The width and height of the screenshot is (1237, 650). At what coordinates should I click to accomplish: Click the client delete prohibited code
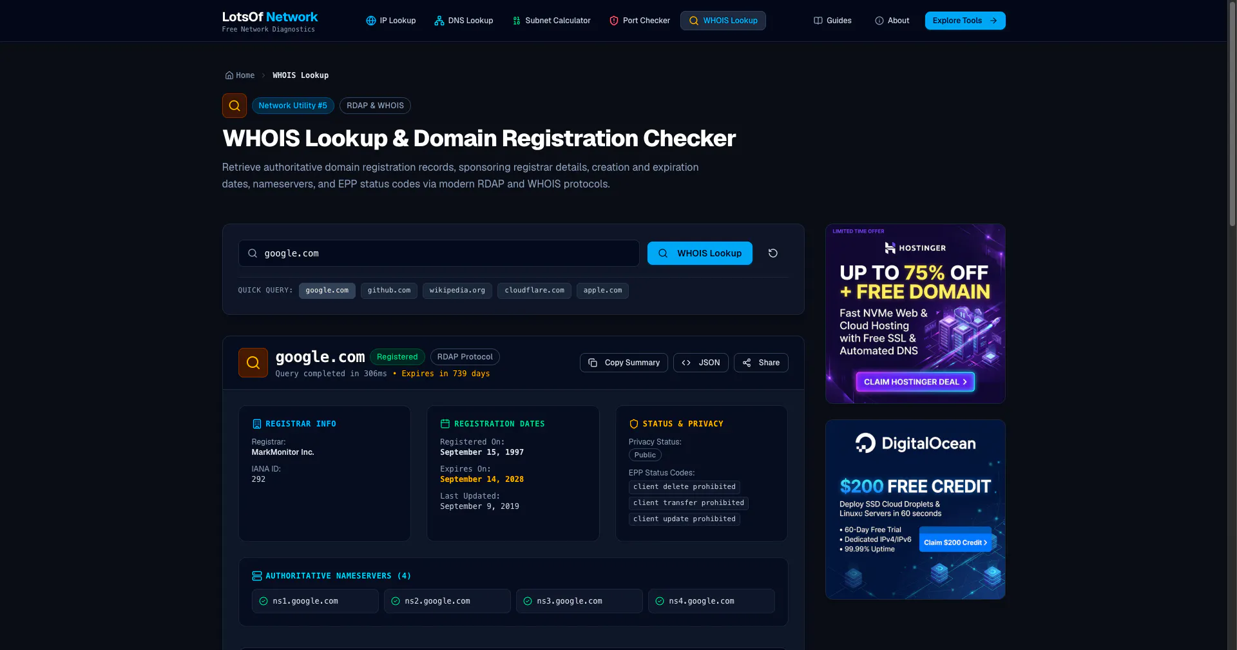[x=684, y=487]
